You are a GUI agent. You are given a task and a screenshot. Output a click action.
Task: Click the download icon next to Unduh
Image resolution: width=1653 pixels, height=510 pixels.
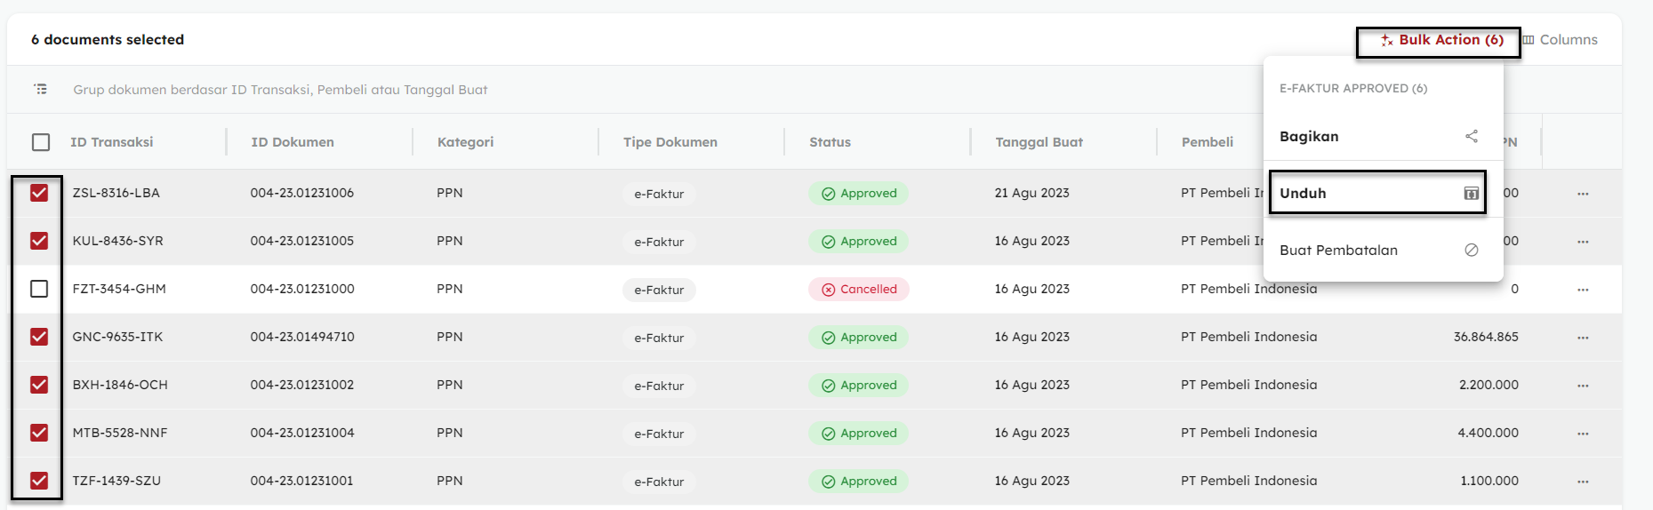1472,194
